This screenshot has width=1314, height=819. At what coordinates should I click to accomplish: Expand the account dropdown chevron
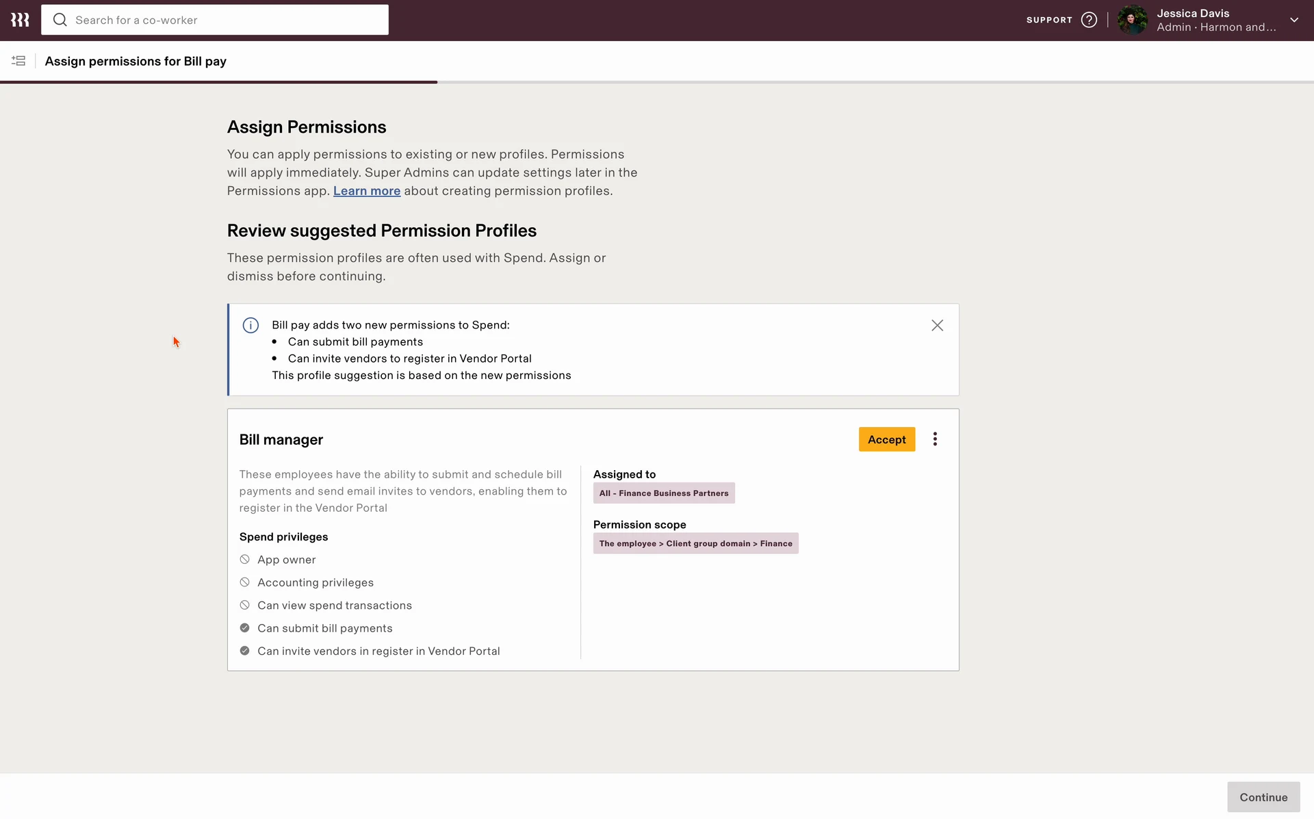click(1294, 20)
